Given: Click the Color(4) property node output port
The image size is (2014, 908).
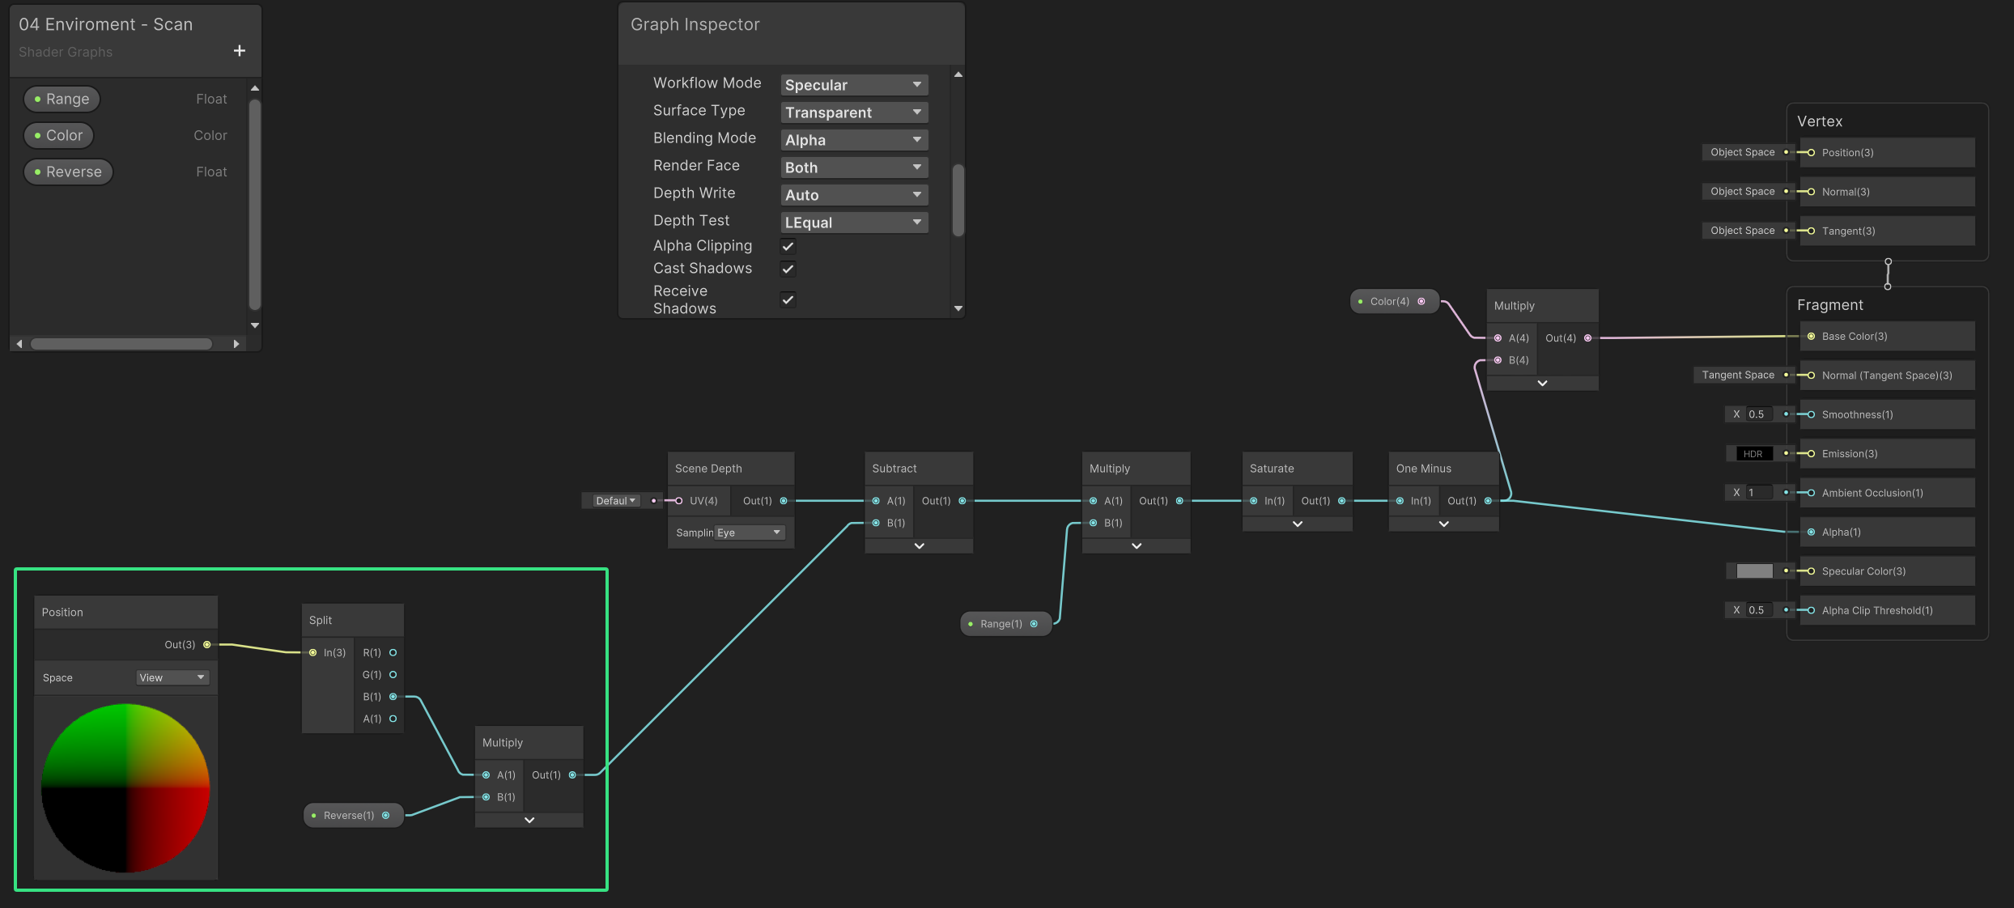Looking at the screenshot, I should tap(1421, 302).
